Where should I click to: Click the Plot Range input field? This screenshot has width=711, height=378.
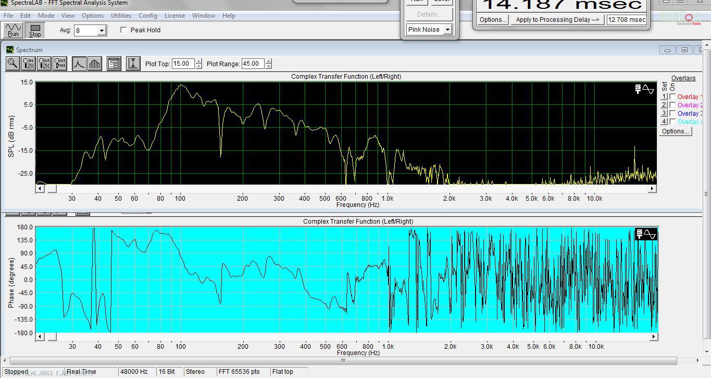point(253,64)
